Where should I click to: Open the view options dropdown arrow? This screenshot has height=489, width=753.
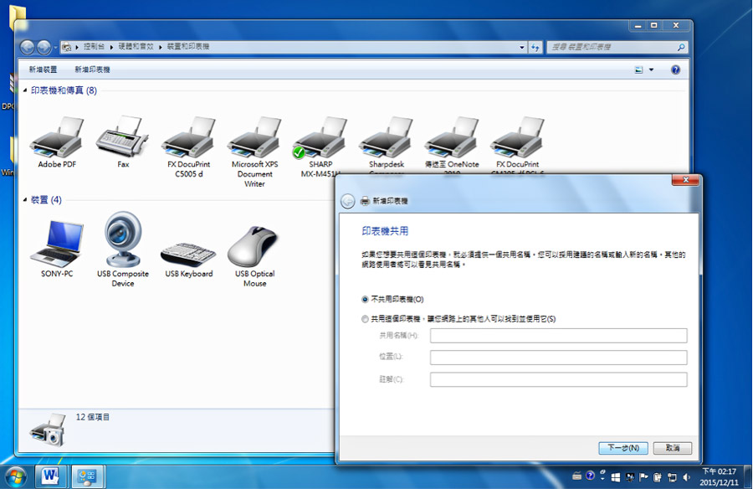[651, 69]
